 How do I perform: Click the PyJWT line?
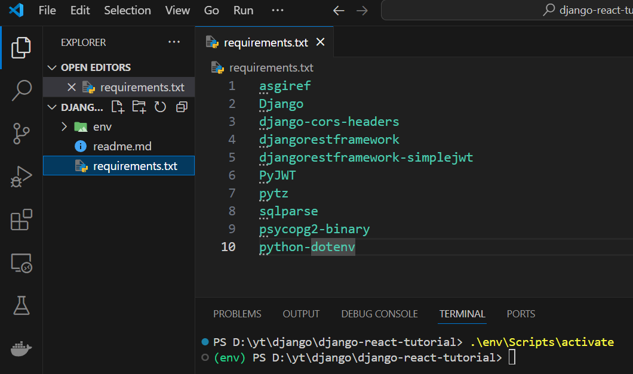[277, 175]
